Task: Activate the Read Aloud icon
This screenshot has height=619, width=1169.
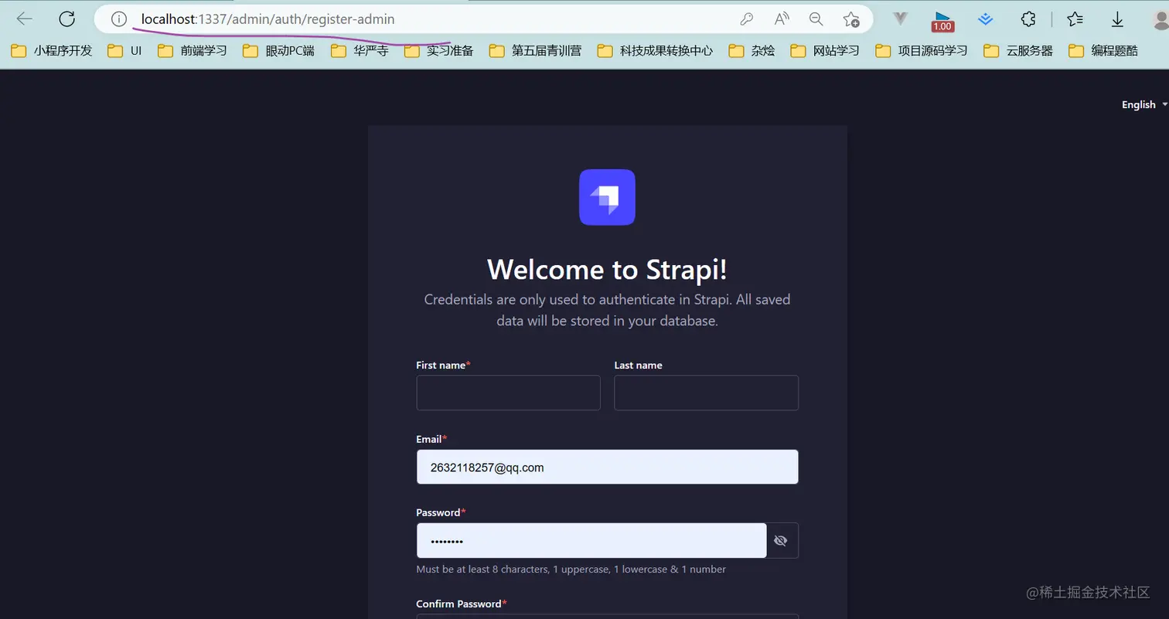Action: (x=782, y=19)
